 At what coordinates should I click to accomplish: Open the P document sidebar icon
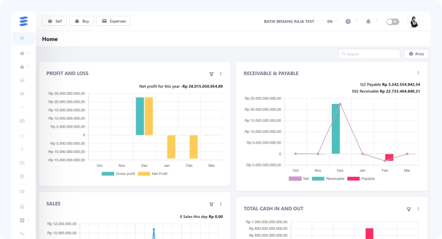pyautogui.click(x=22, y=220)
